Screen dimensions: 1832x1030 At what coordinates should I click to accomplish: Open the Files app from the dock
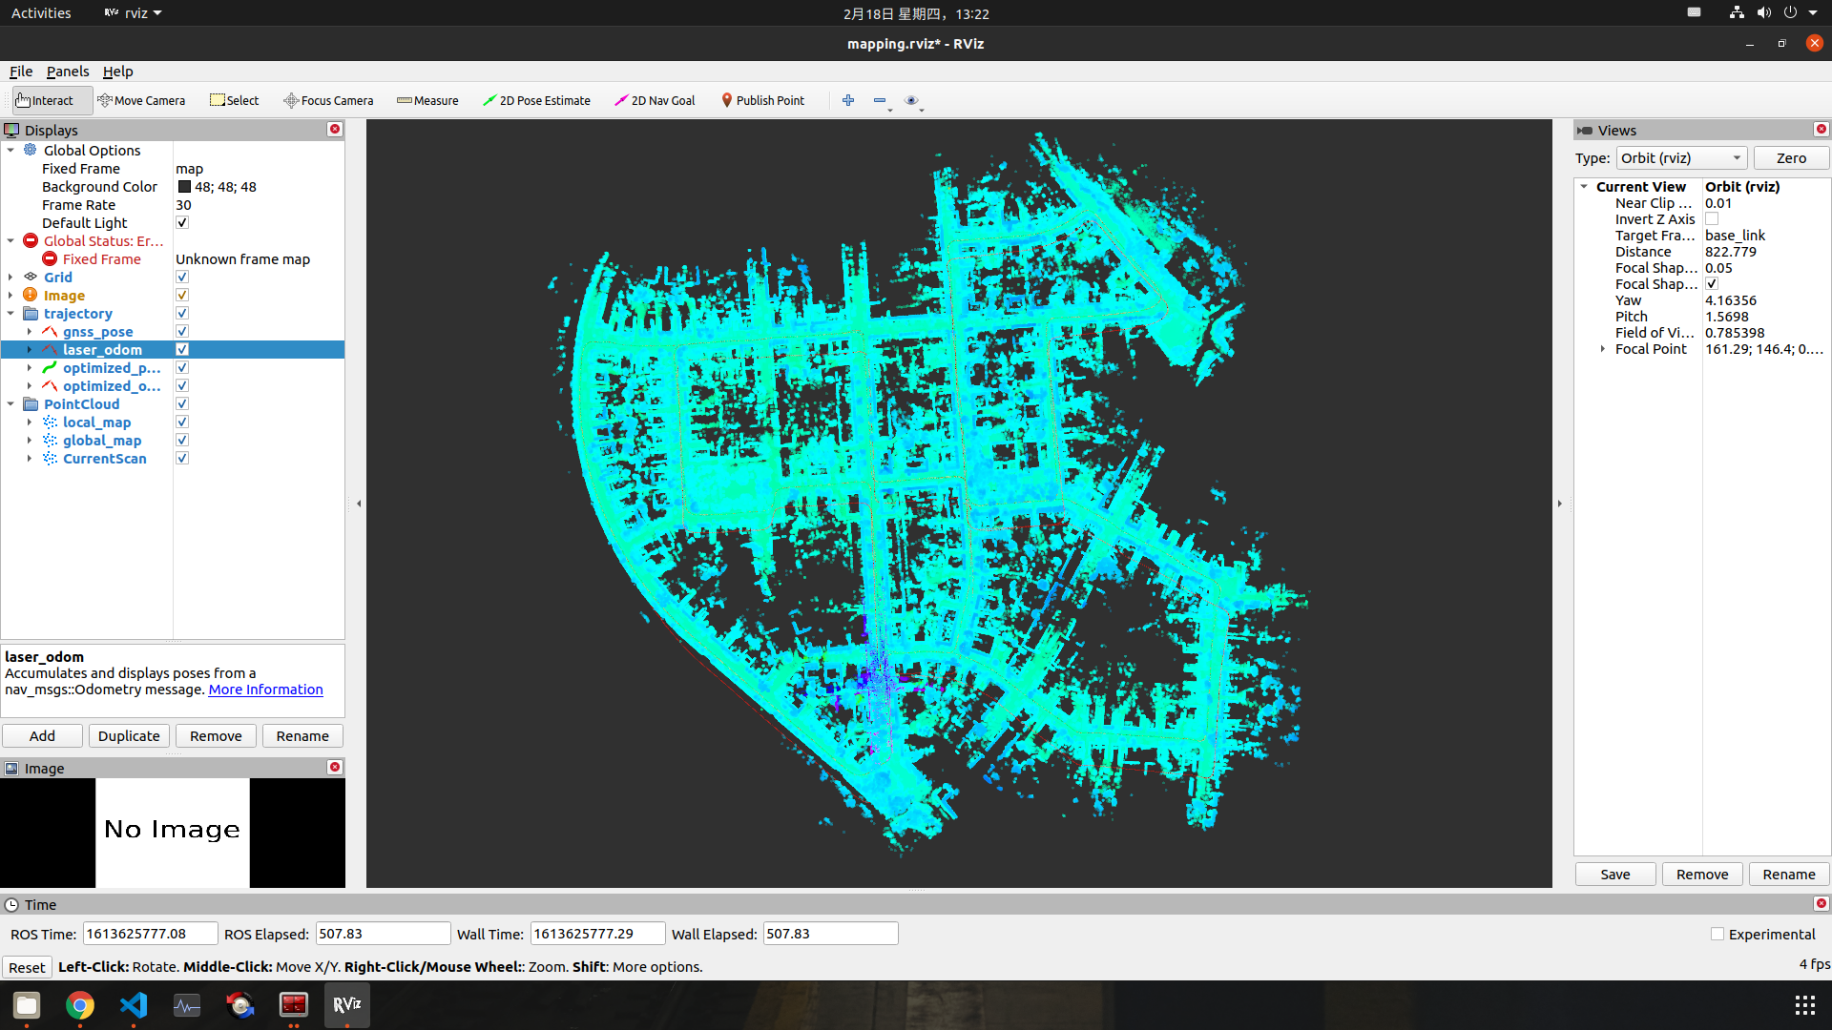27,1005
